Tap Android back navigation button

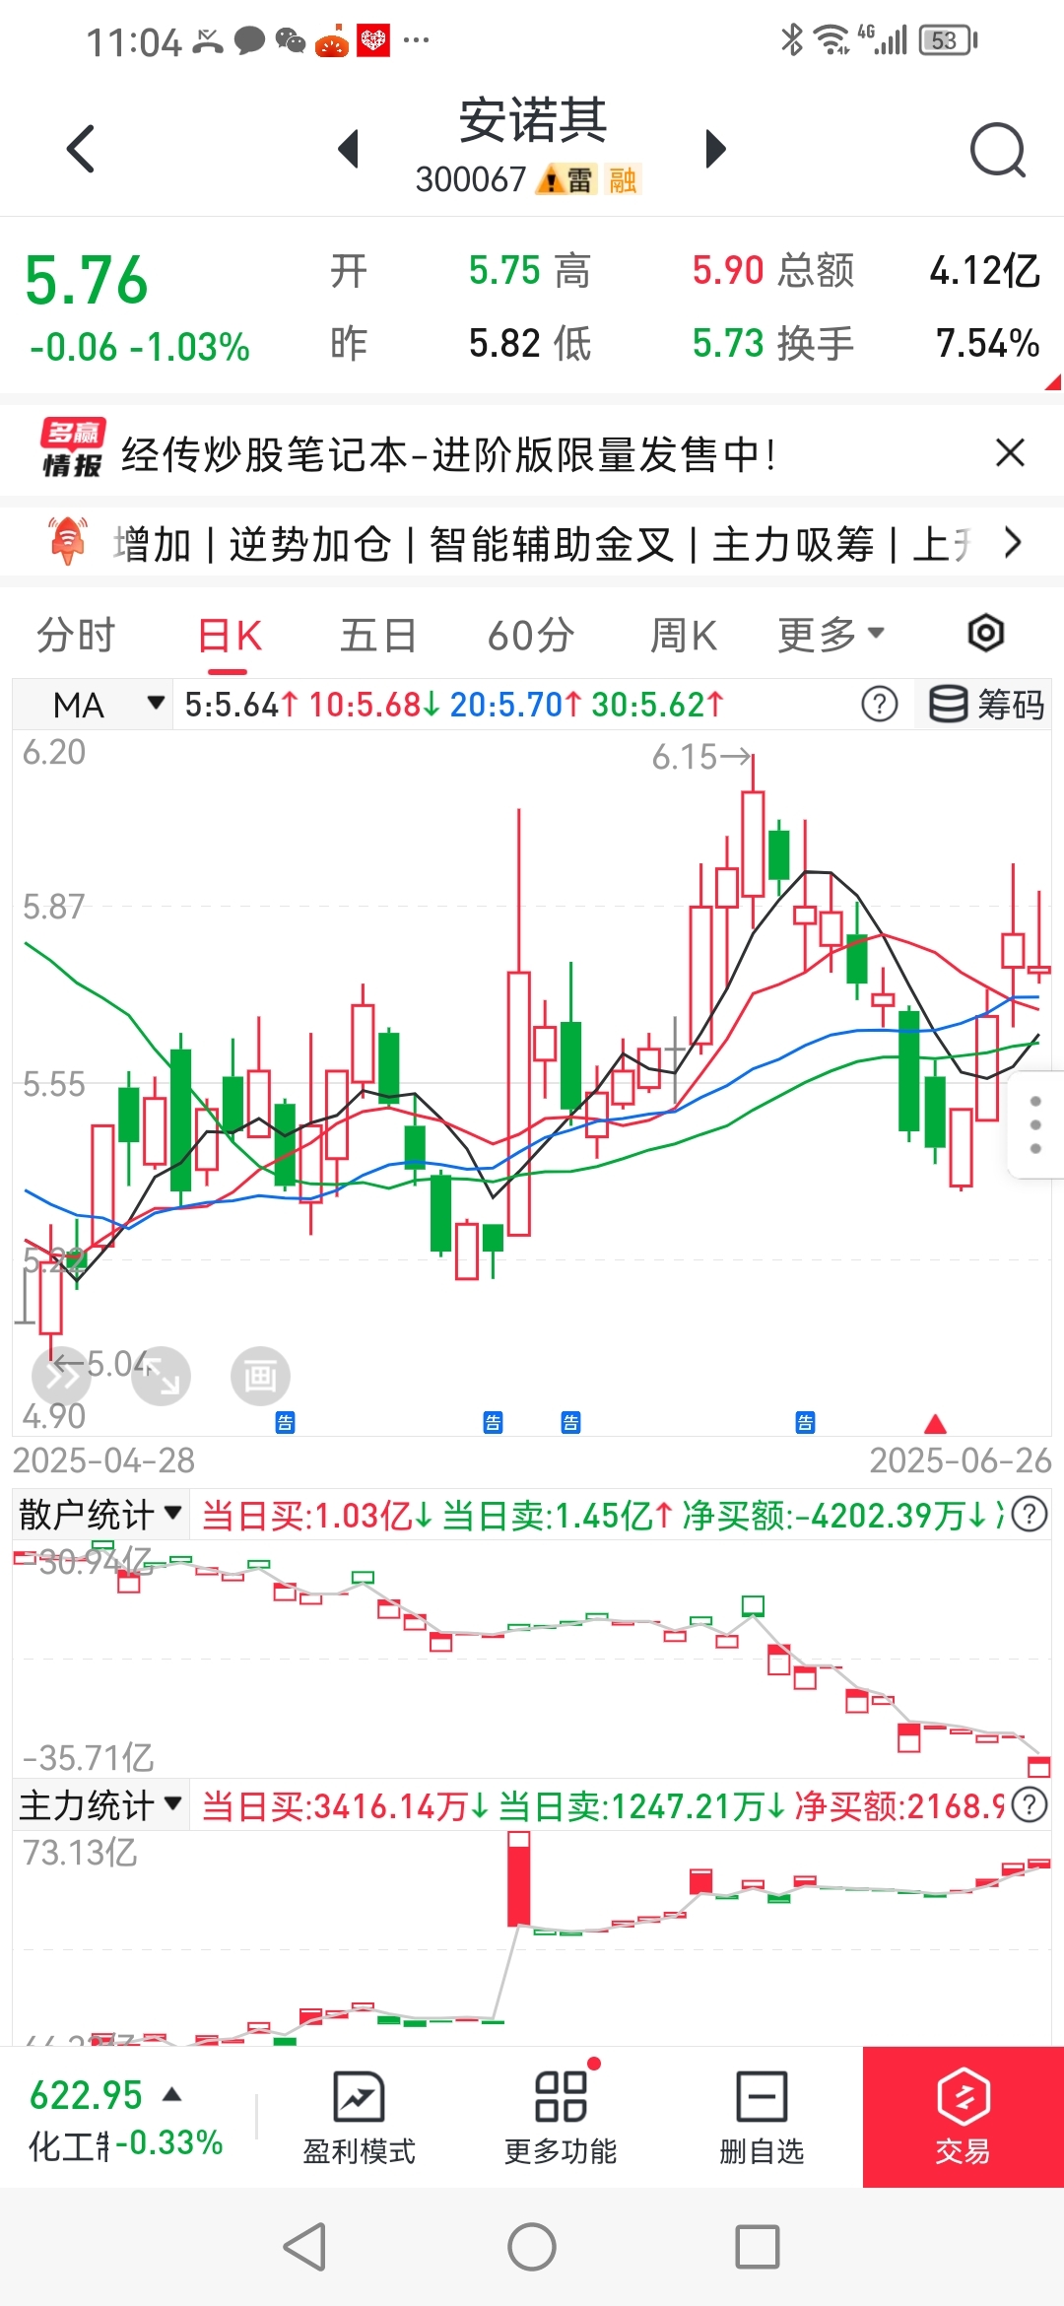pyautogui.click(x=304, y=2247)
